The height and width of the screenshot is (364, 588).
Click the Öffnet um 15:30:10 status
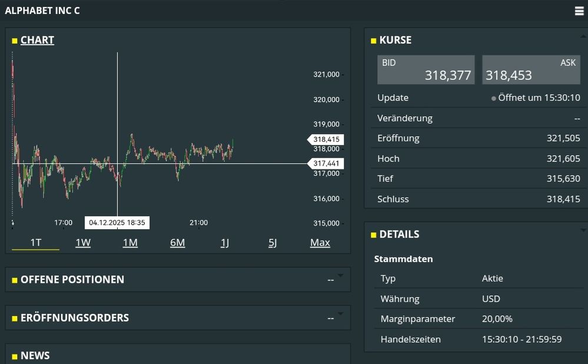point(536,98)
